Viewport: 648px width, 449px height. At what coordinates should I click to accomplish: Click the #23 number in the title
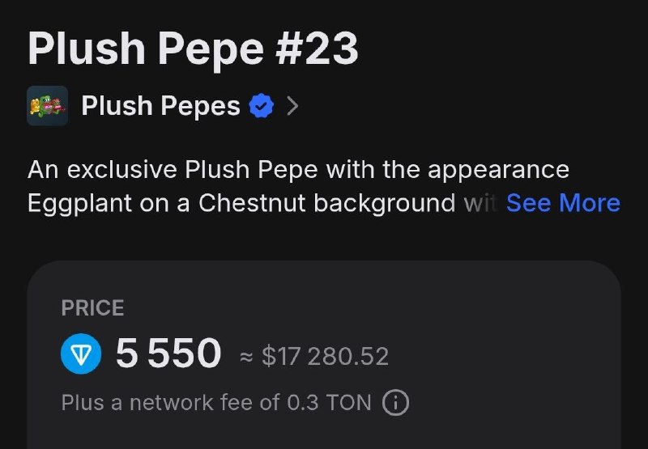point(317,49)
